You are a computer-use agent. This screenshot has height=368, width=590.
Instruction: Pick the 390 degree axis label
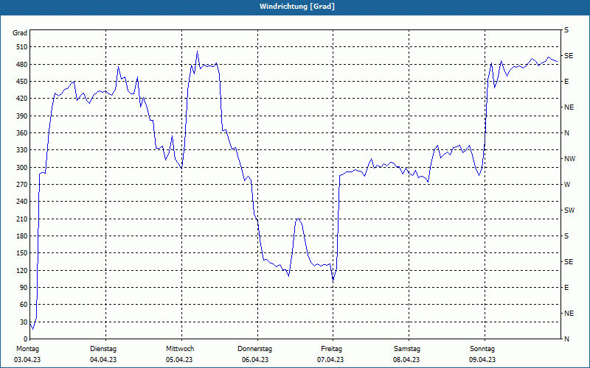pos(22,116)
